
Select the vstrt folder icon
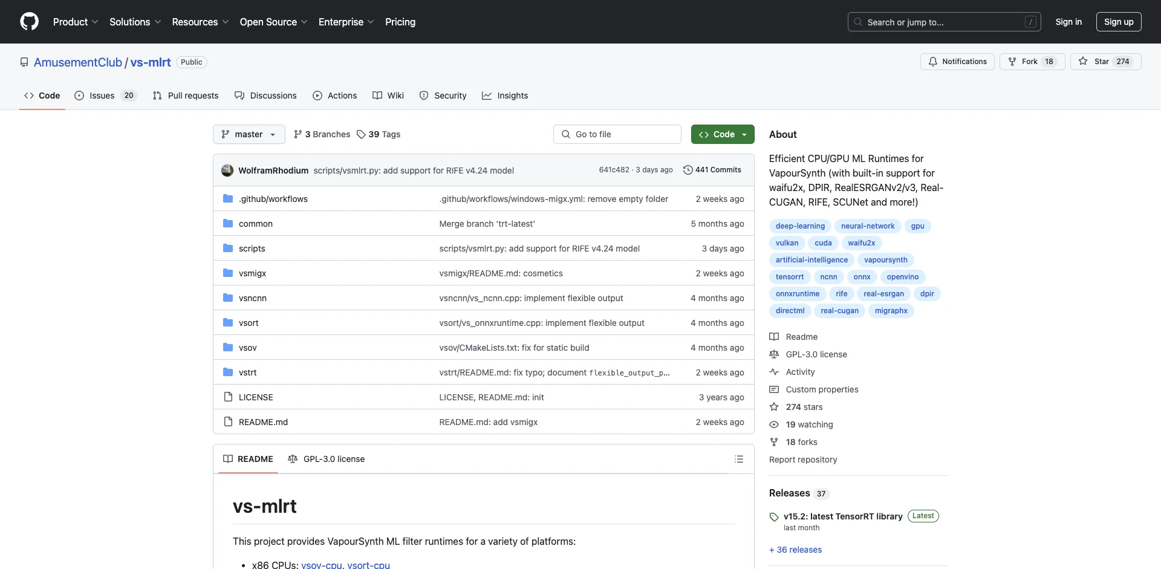(x=228, y=372)
